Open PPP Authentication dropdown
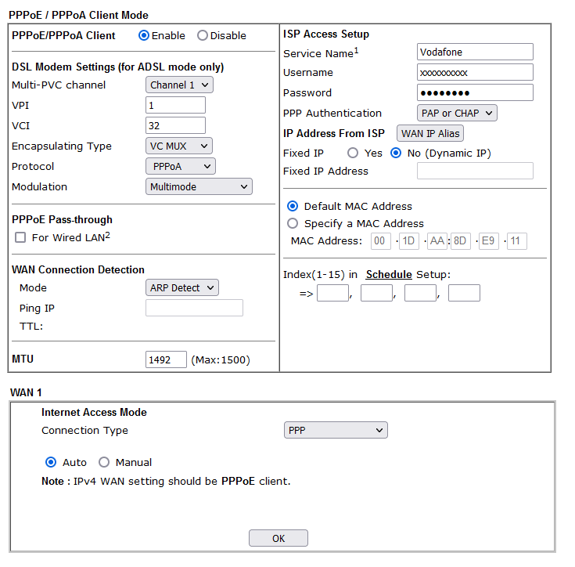Image resolution: width=575 pixels, height=567 pixels. [457, 113]
